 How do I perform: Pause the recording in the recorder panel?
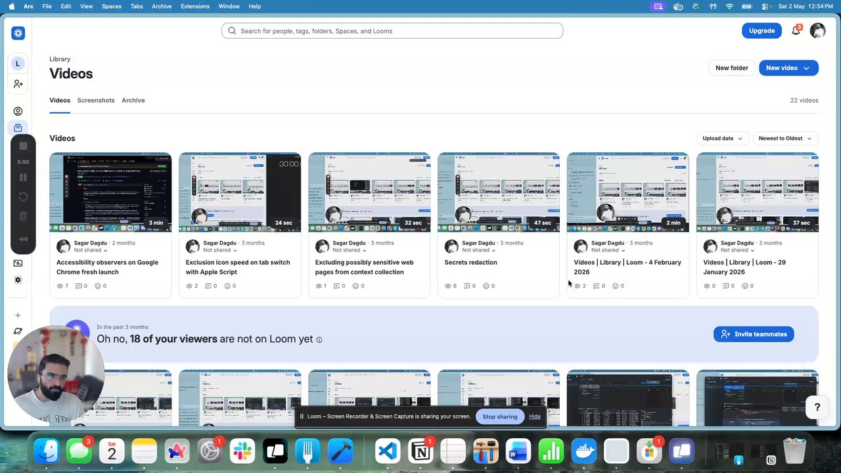23,177
